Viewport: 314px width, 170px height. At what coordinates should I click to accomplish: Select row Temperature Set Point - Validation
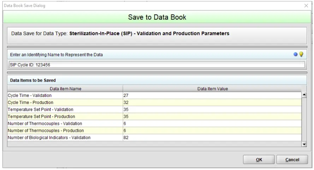pos(154,109)
